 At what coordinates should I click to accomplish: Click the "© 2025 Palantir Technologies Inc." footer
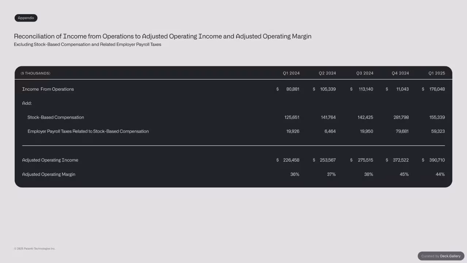click(35, 249)
